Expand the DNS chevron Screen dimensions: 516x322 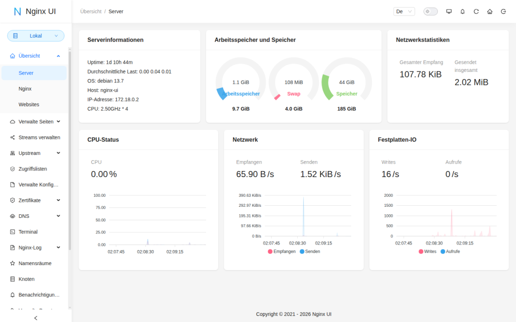coord(58,216)
